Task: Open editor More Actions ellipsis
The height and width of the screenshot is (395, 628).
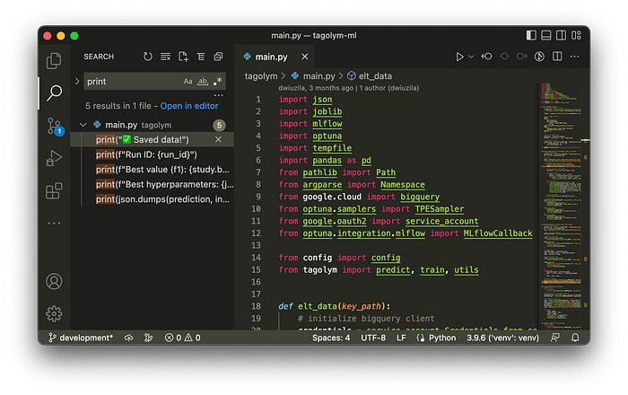Action: tap(574, 57)
